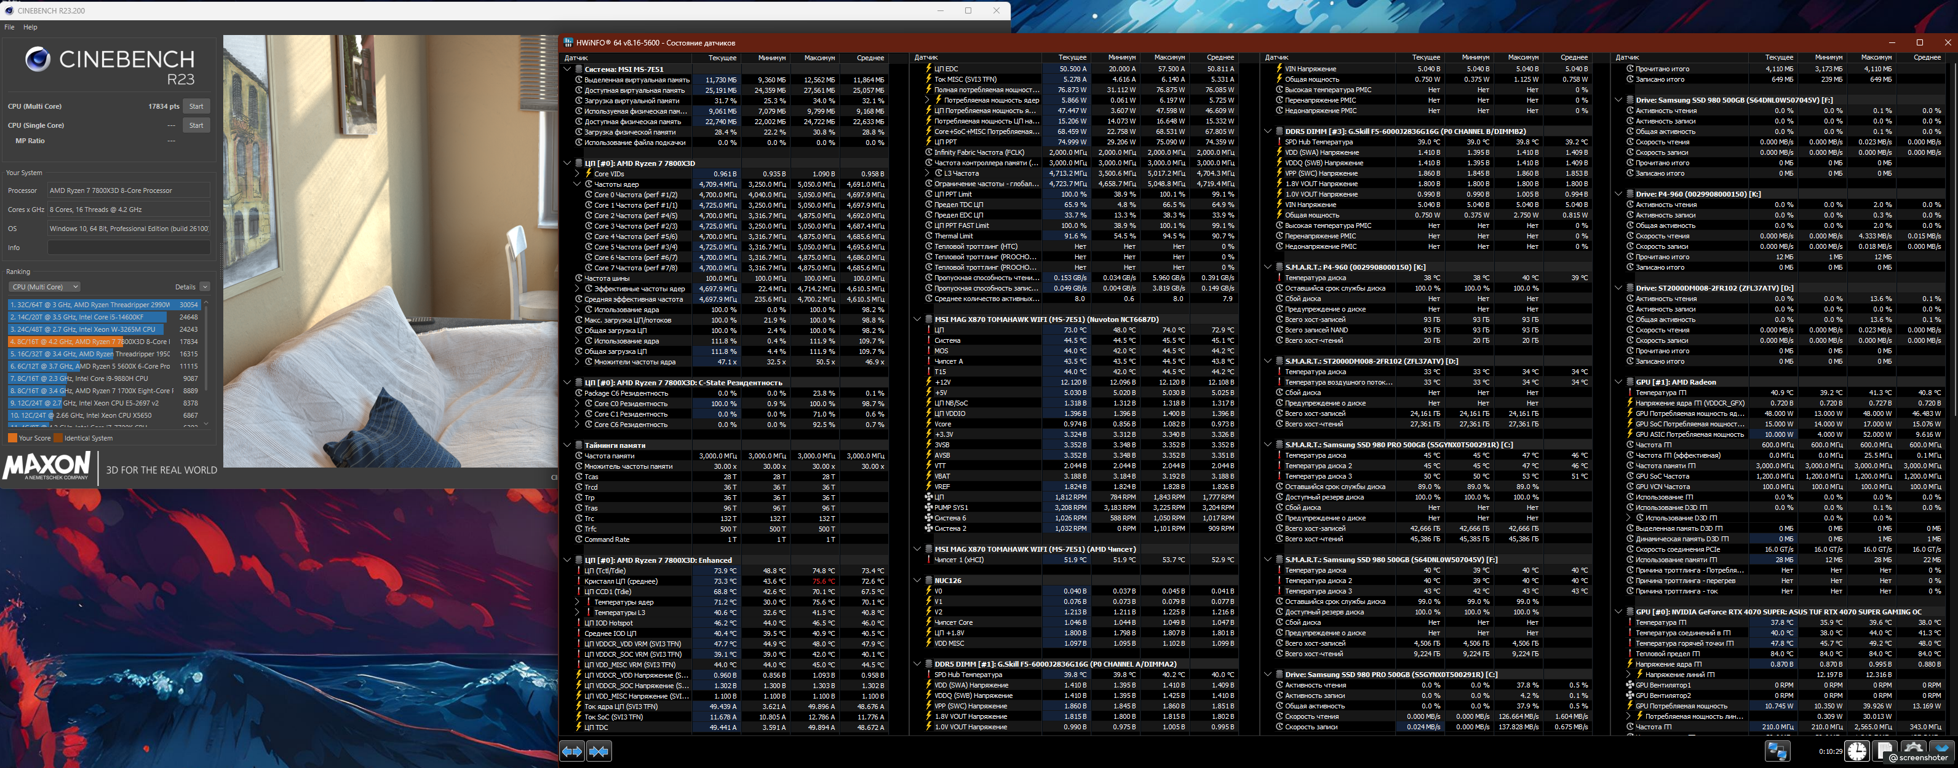Click the GPU Вентилятор1 fan icon
The height and width of the screenshot is (768, 1958).
pos(1629,685)
